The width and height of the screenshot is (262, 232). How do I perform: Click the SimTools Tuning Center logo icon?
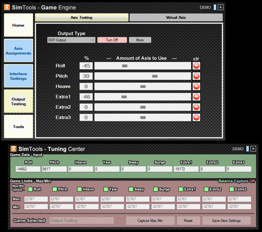(14, 149)
